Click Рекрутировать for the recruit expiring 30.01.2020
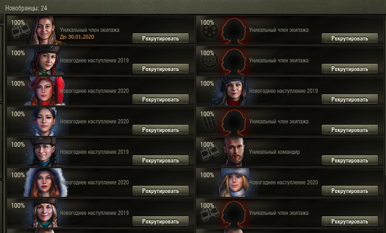The height and width of the screenshot is (233, 386). click(161, 39)
